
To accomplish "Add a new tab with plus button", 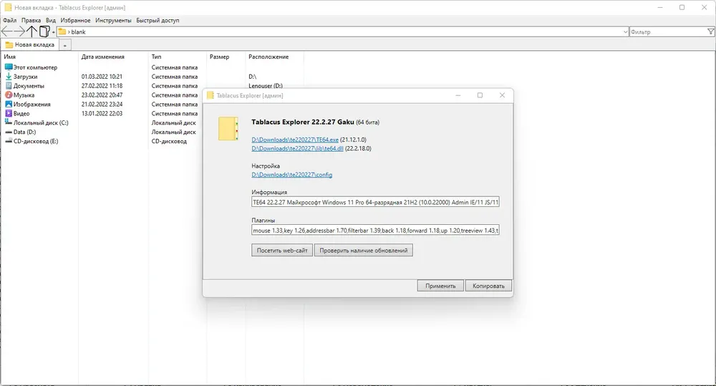I will coord(65,45).
